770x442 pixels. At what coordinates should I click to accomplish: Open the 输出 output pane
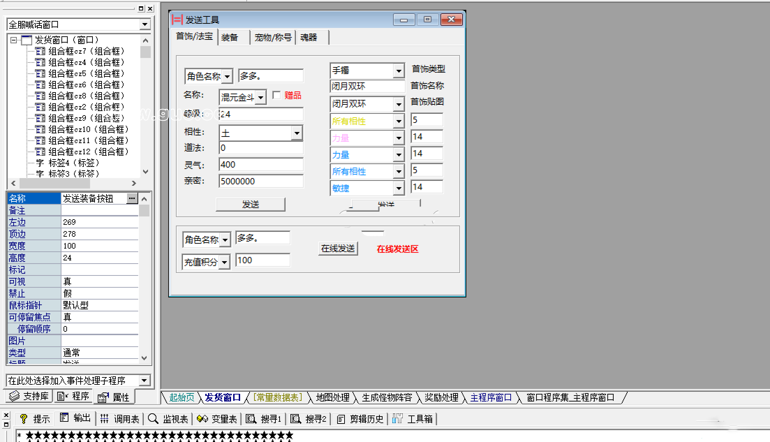pyautogui.click(x=75, y=418)
